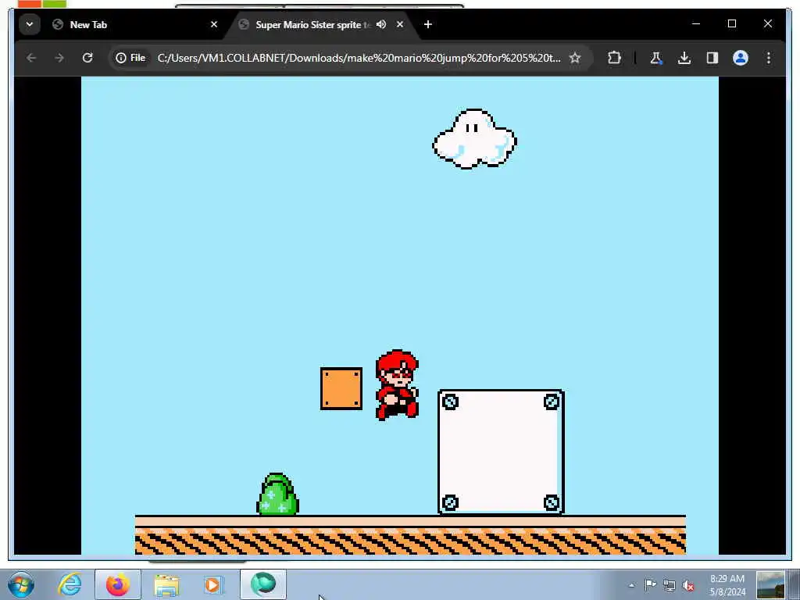Click the landscape thumbnail in system tray
800x600 pixels.
point(770,585)
